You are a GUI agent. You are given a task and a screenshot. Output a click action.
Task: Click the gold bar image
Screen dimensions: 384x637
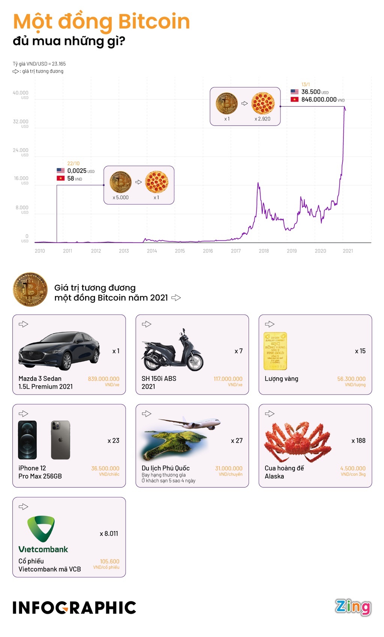point(275,351)
